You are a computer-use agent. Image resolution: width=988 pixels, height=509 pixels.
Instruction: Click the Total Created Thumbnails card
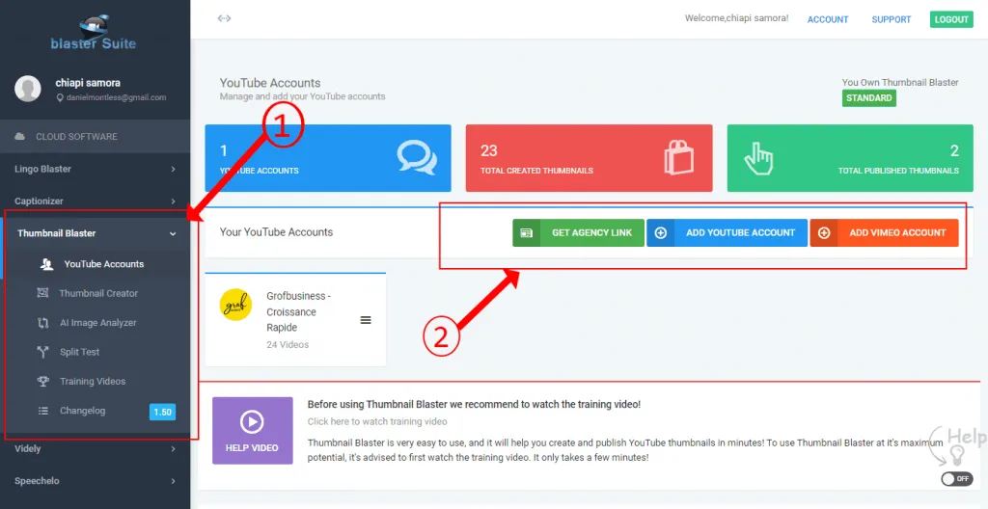pyautogui.click(x=590, y=158)
